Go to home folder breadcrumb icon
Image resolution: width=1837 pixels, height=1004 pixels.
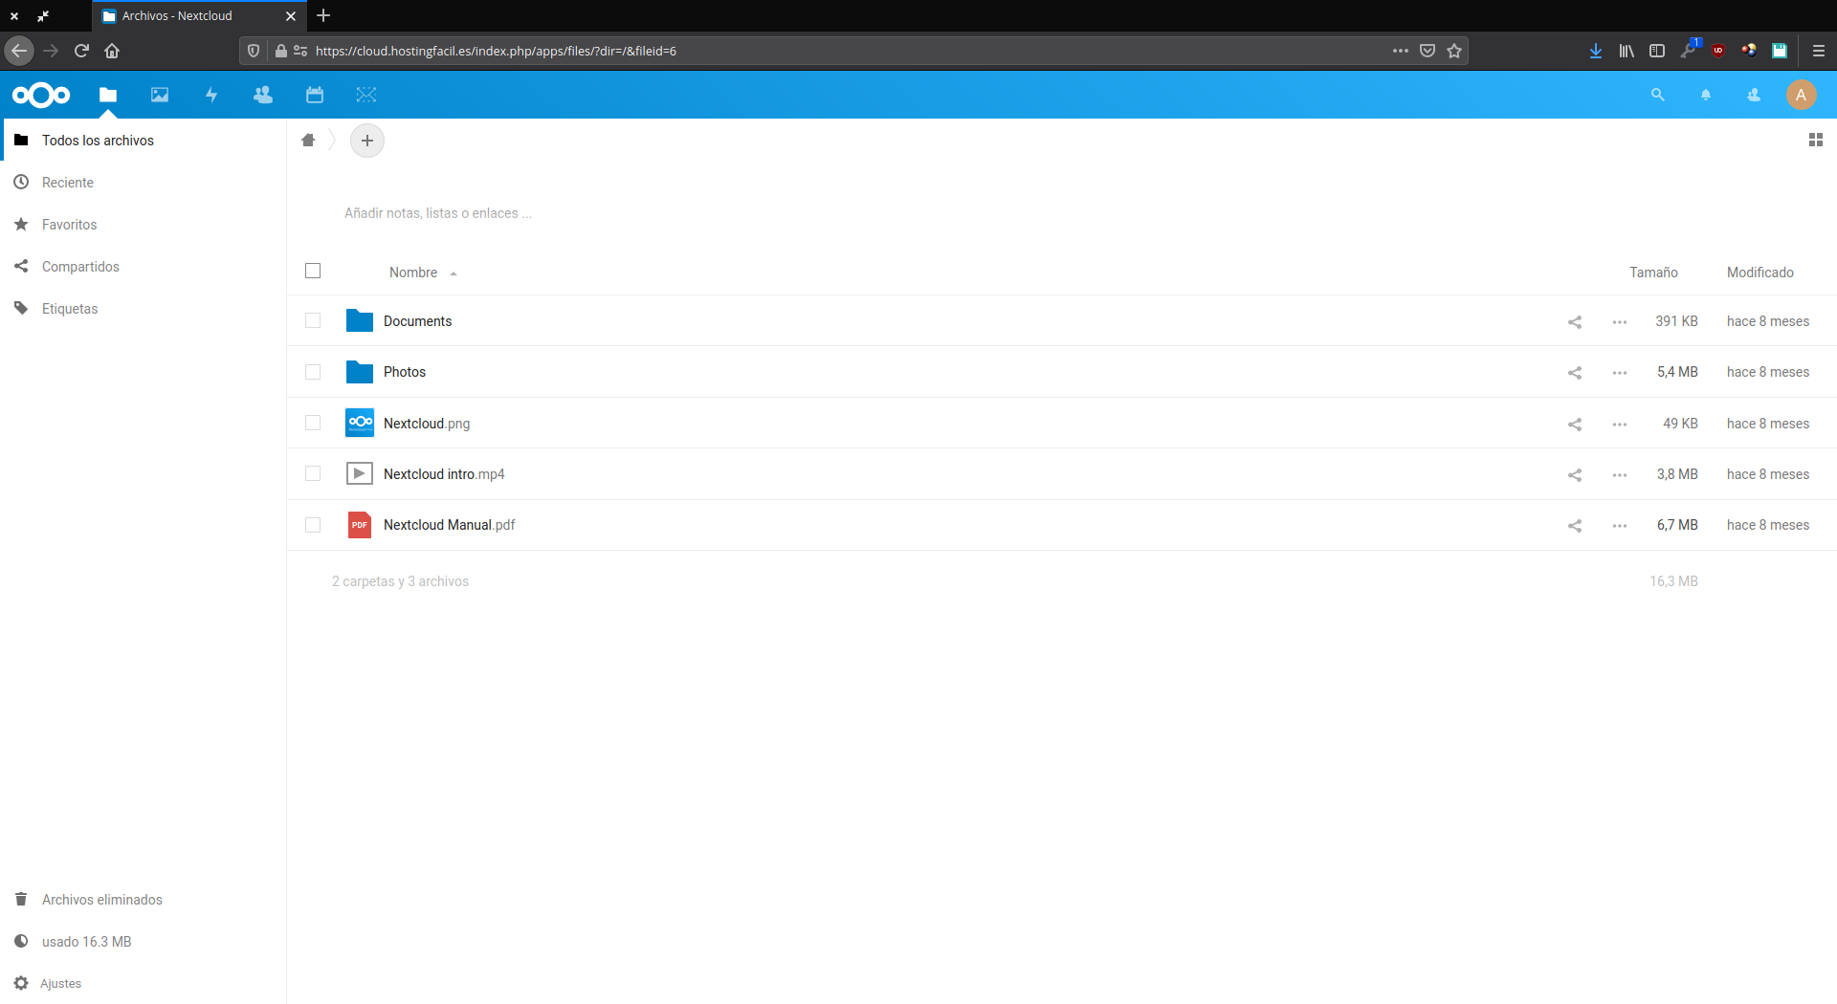tap(308, 141)
